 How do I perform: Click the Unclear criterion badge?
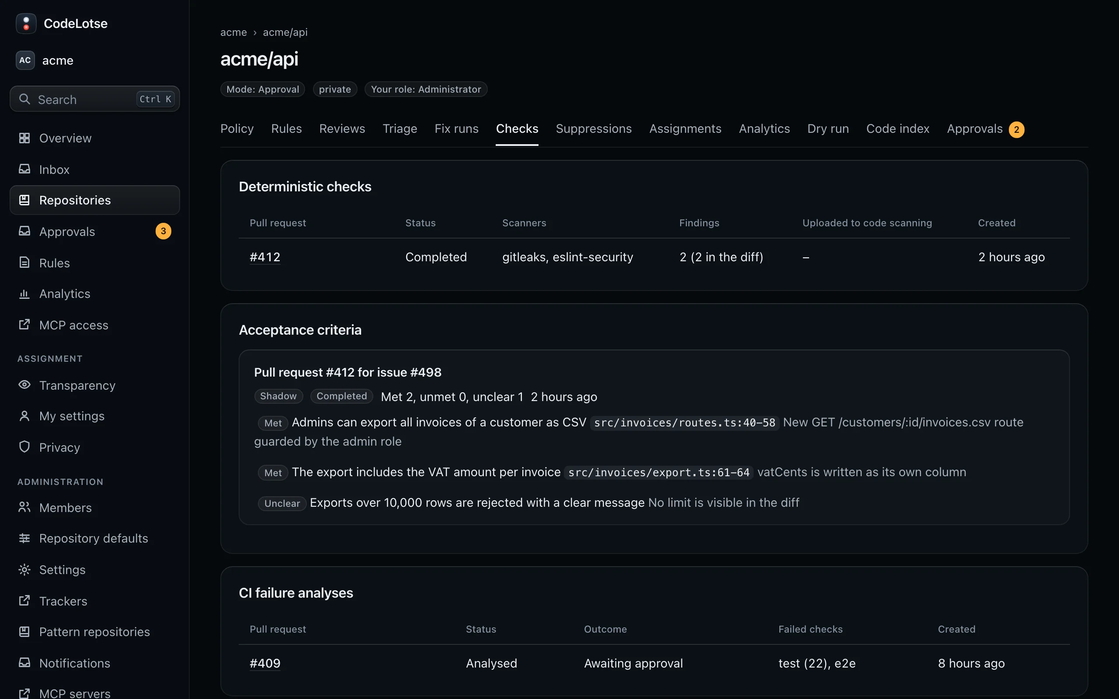282,503
